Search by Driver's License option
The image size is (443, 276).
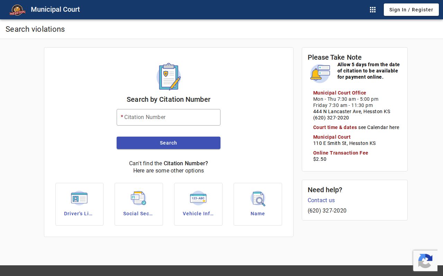(79, 204)
